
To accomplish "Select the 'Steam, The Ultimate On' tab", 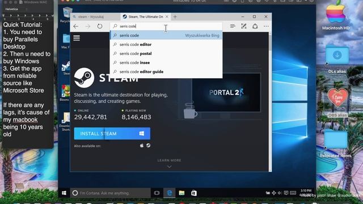I will point(146,16).
